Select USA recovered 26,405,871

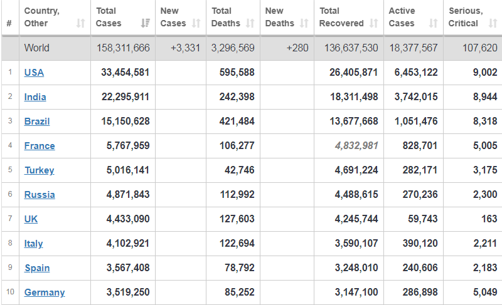354,73
